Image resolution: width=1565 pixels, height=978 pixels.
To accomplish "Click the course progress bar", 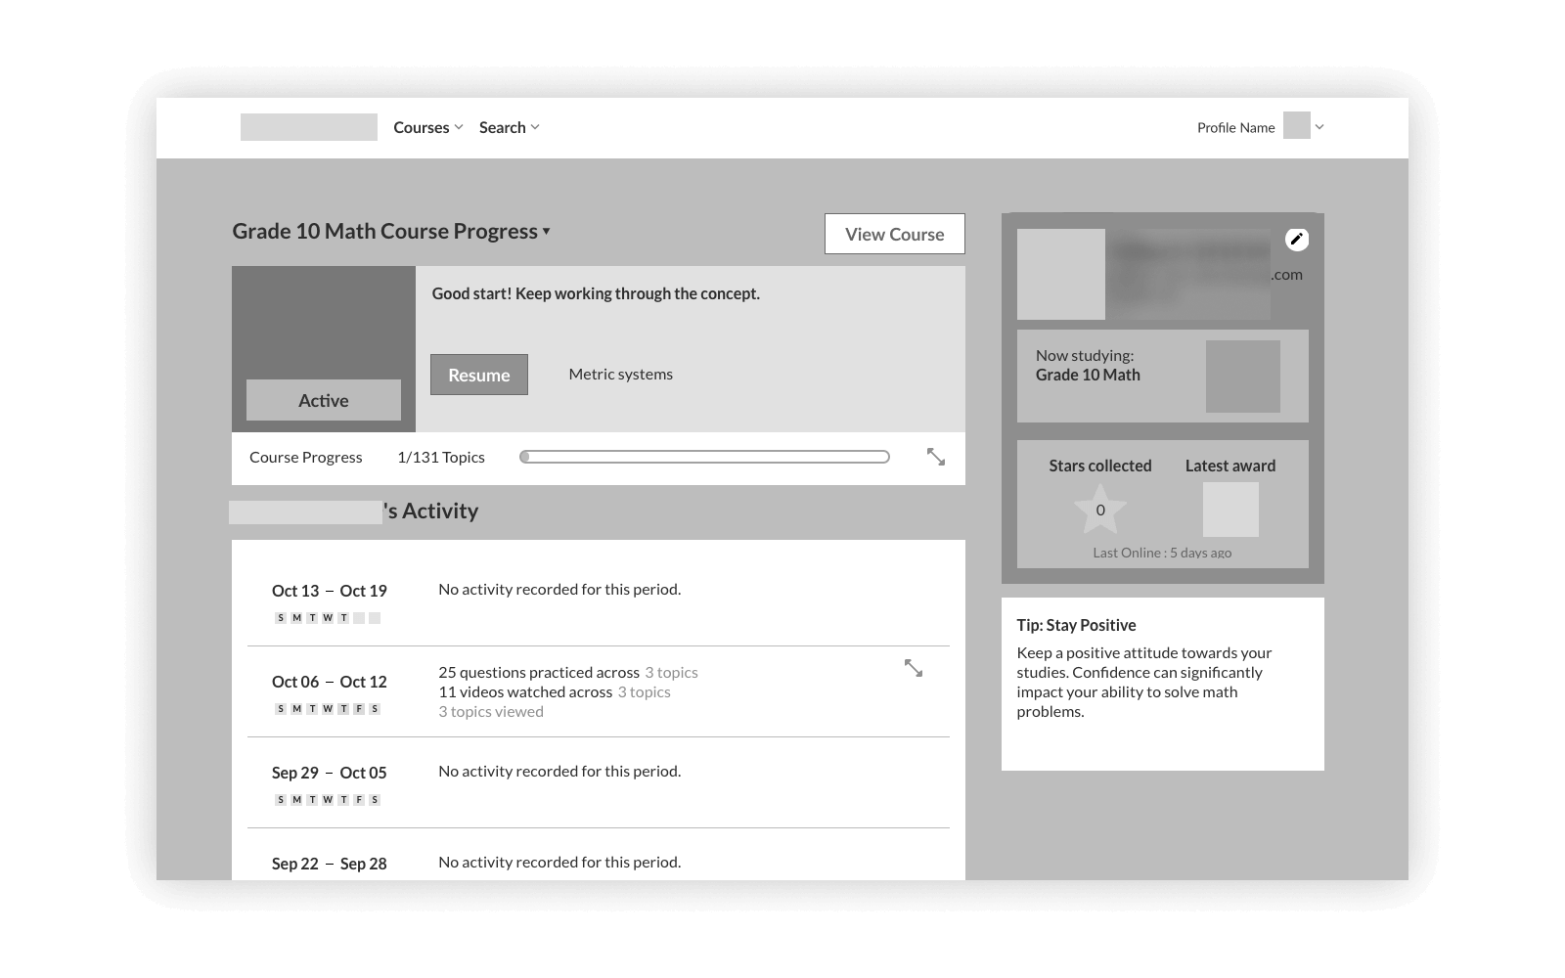I will click(x=704, y=457).
